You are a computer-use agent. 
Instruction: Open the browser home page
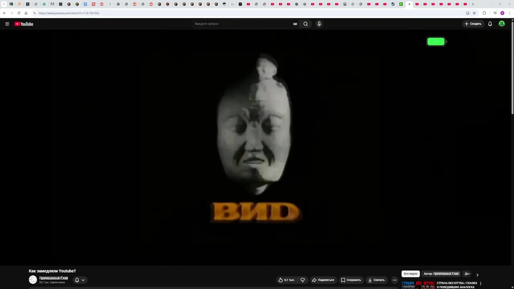tap(26, 13)
